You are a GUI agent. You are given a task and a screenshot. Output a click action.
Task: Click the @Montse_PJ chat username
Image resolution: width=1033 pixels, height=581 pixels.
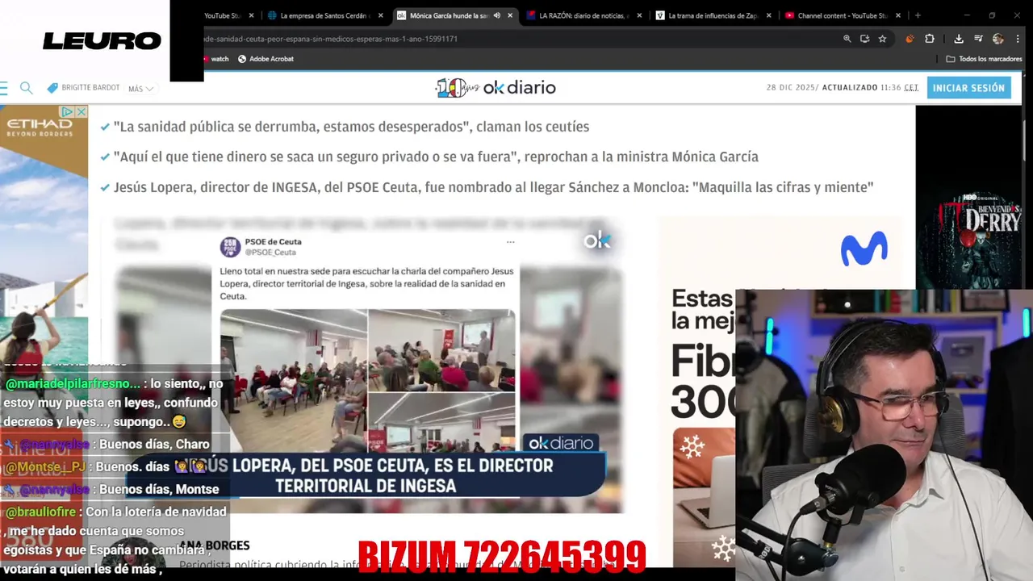pos(46,466)
